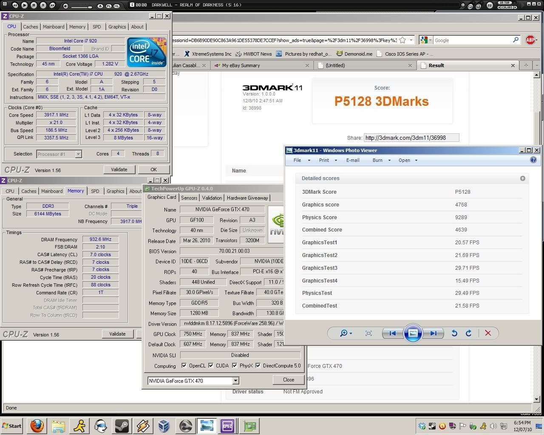
Task: Start slideshow in Windows Photo Viewer
Action: pyautogui.click(x=413, y=333)
